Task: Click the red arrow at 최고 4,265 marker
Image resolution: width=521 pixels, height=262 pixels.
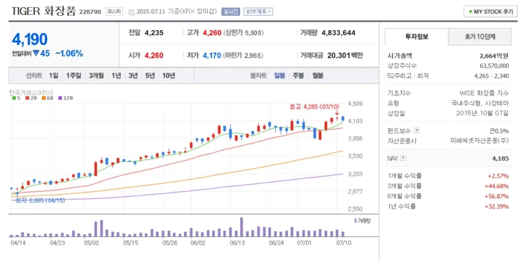Action: [337, 113]
